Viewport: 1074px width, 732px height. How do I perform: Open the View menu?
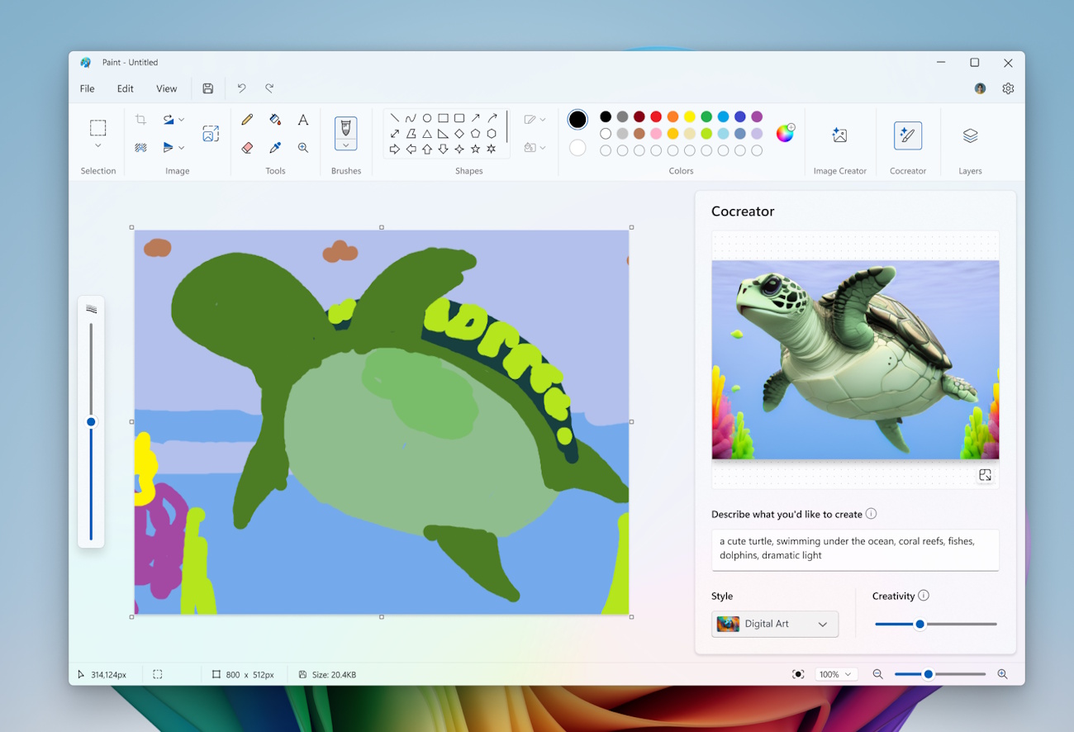166,88
